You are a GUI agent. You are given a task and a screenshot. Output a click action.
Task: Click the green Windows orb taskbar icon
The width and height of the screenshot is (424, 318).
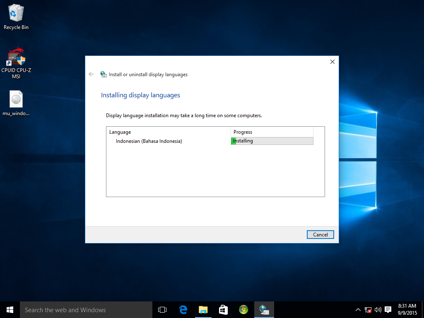coord(243,309)
